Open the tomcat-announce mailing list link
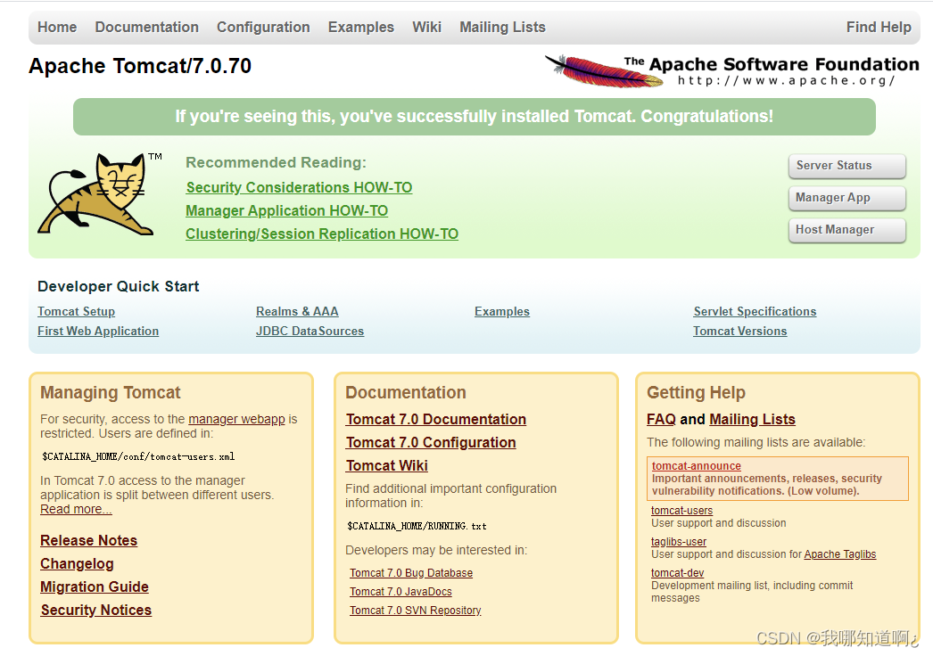This screenshot has width=933, height=656. (696, 466)
